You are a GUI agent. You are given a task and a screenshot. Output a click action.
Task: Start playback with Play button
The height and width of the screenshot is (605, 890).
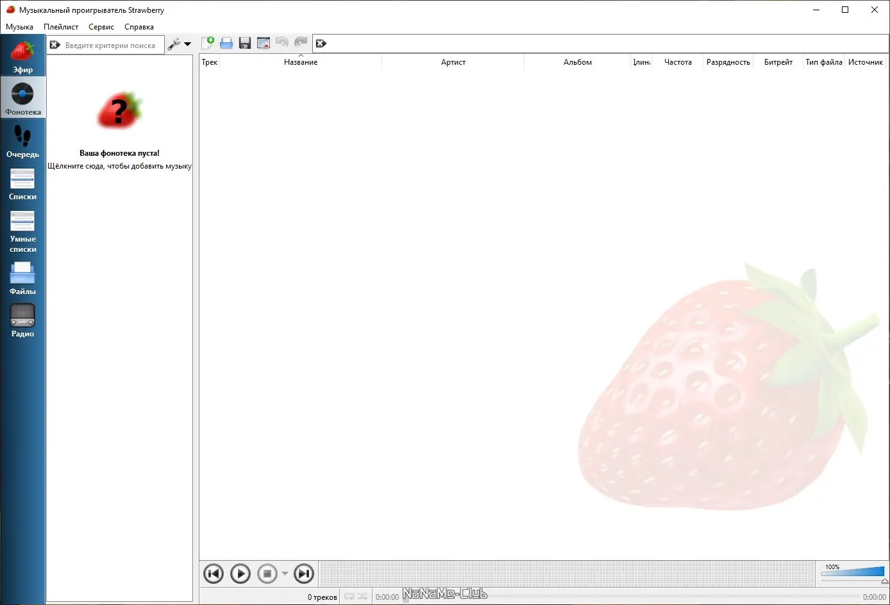coord(240,574)
